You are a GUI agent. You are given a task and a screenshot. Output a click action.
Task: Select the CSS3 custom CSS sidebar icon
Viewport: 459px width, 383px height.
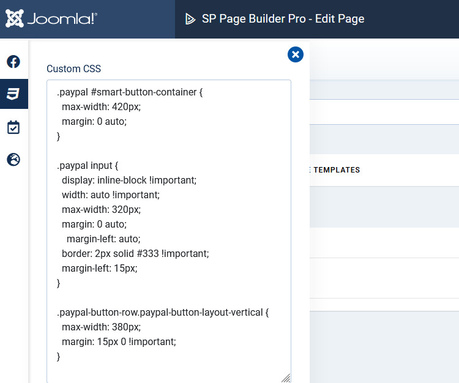point(13,94)
